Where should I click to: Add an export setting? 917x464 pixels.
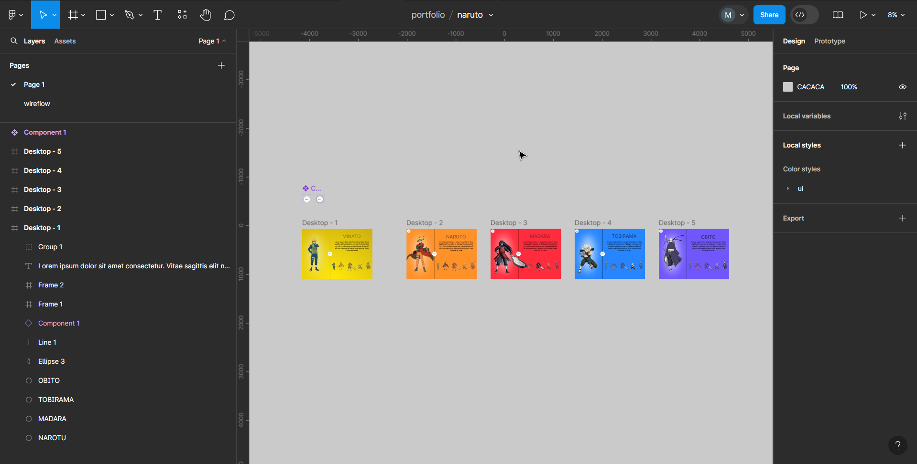point(902,218)
